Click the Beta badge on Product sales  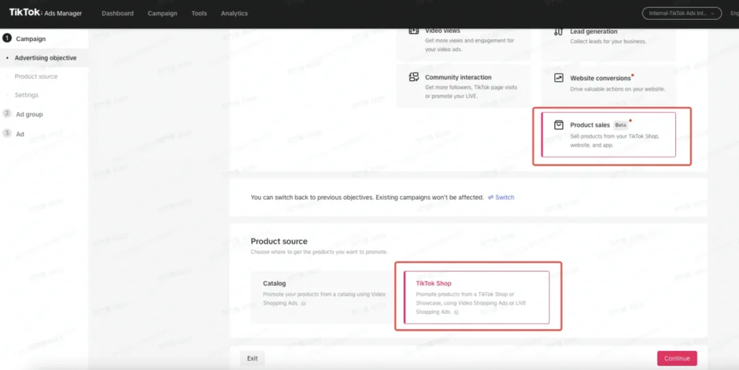coord(621,125)
